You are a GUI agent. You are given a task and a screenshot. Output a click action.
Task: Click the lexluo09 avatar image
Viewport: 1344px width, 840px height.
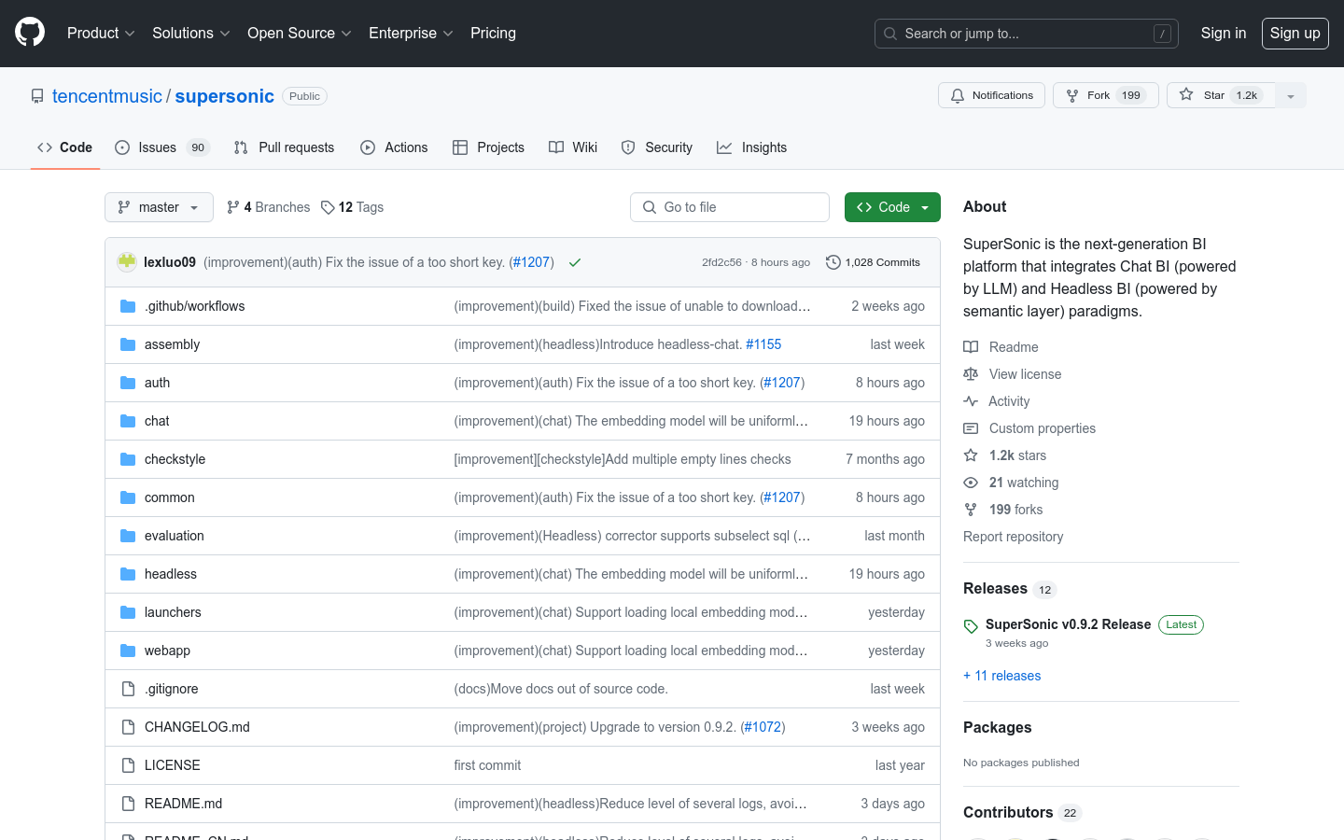pos(127,262)
